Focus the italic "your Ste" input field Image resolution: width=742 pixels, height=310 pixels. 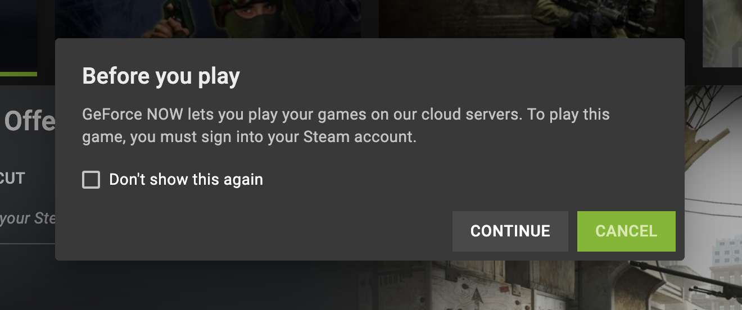tap(28, 218)
